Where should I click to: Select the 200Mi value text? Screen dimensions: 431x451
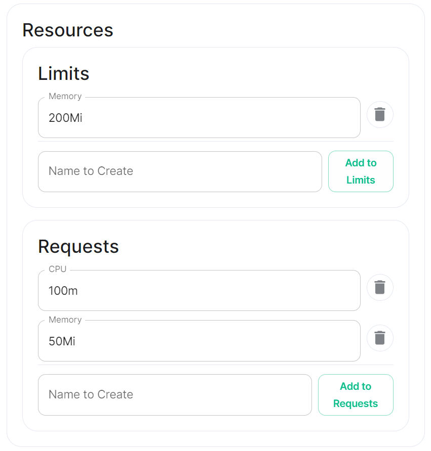(x=65, y=118)
